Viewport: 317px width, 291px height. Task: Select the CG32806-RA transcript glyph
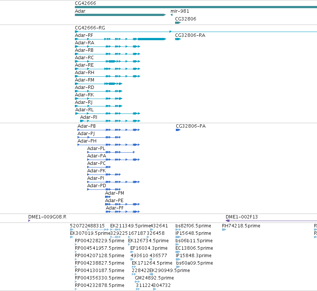tap(178, 39)
